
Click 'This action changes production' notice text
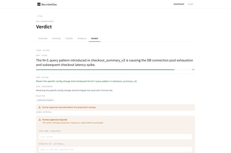tap(73, 123)
